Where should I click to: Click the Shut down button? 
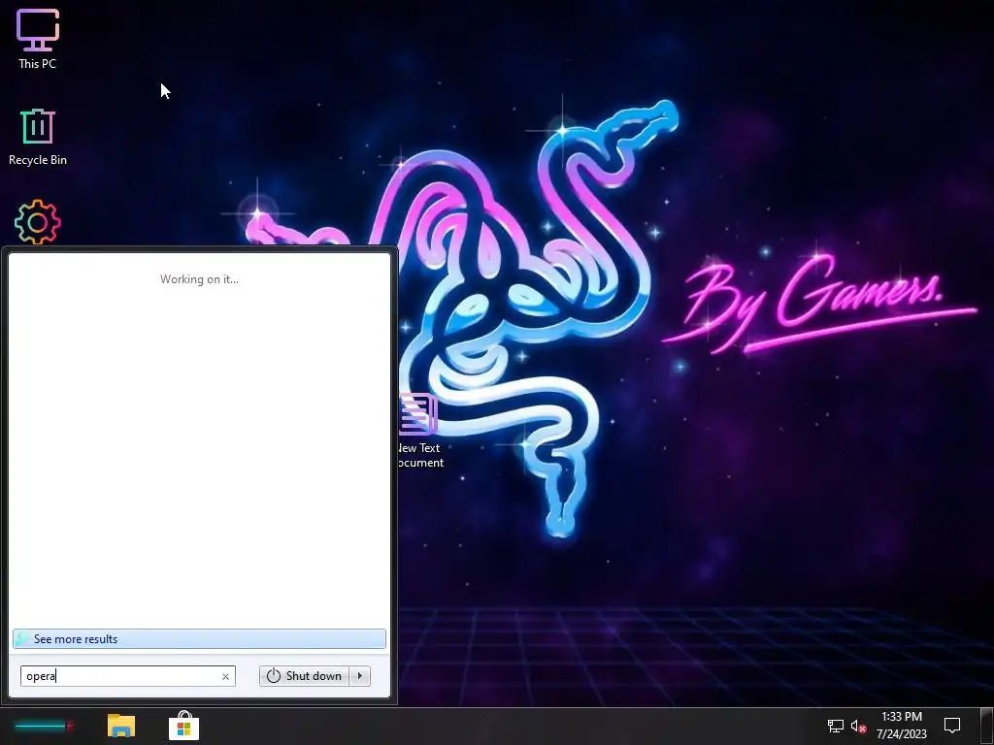[x=304, y=676]
